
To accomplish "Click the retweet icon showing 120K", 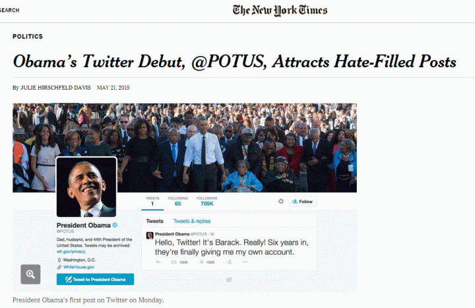I will tap(174, 262).
